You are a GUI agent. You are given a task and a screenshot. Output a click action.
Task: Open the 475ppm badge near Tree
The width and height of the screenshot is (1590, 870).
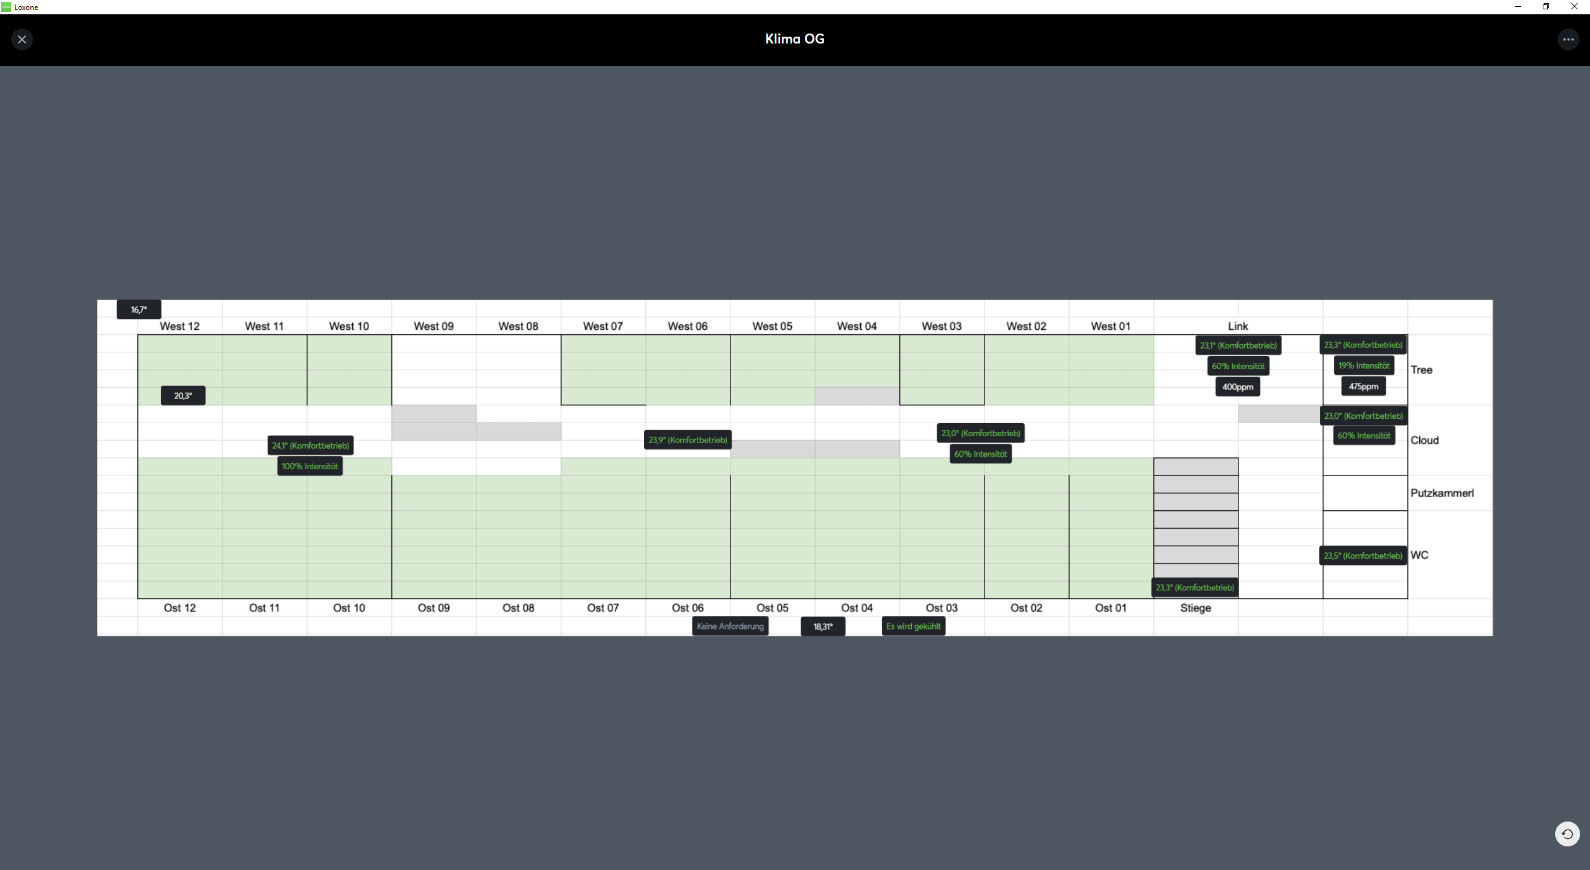(x=1363, y=387)
